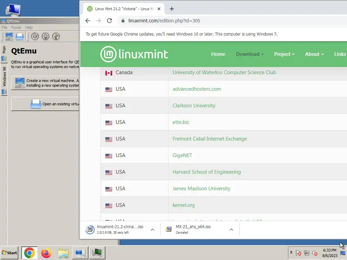
Task: Click the Show desktop tray icon
Action: (343, 253)
